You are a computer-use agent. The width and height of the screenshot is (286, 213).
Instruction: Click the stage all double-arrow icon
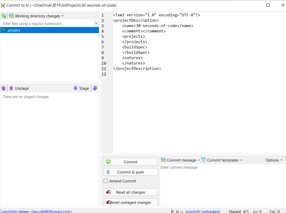(95, 88)
